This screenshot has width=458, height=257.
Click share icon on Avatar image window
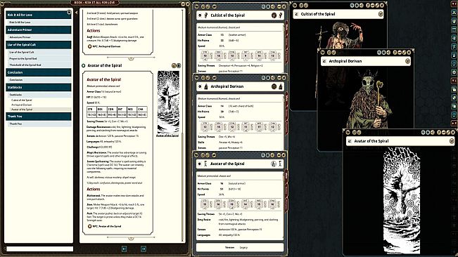[x=432, y=132]
